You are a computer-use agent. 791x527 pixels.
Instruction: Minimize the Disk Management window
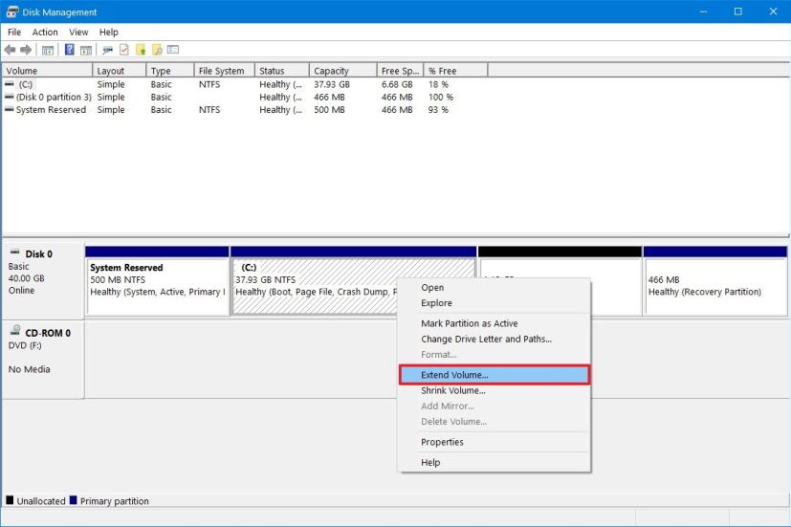point(704,11)
